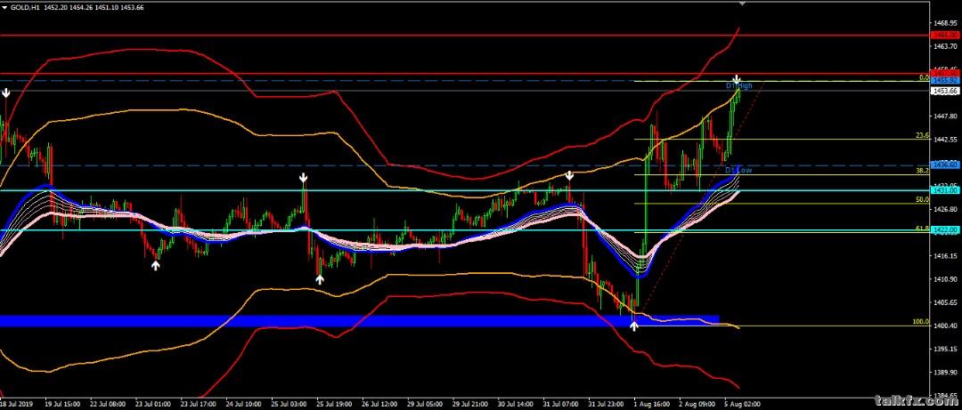Viewport: 962px width, 410px height.
Task: Select the Fibonacci 100.0 level label
Action: [921, 322]
